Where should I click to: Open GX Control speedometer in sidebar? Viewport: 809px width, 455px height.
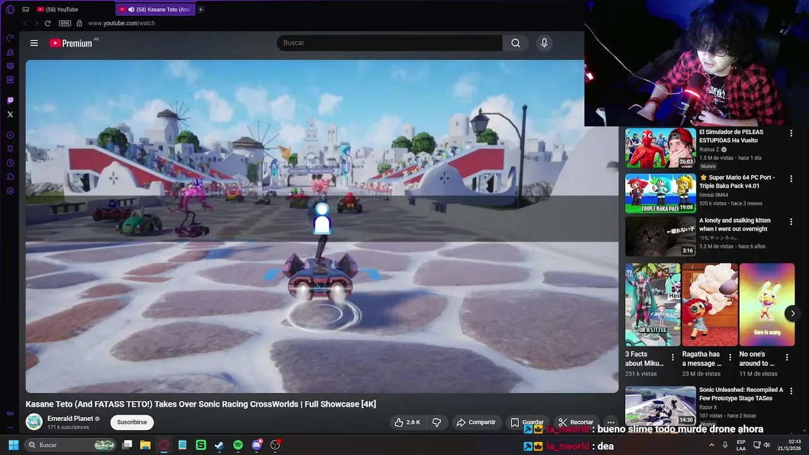(10, 38)
